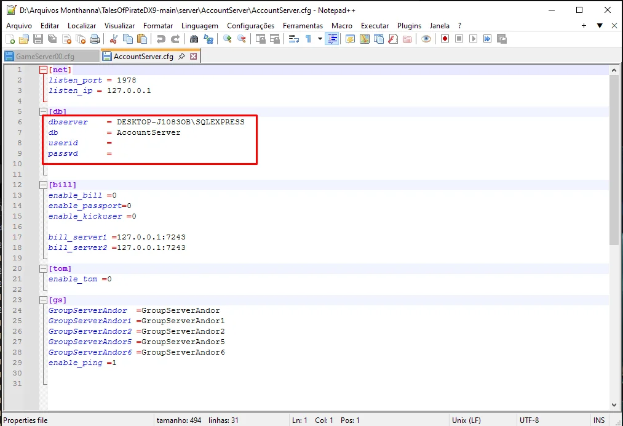Click the Zoom in magnifier icon
Screen dimensions: 623x426
(228, 39)
